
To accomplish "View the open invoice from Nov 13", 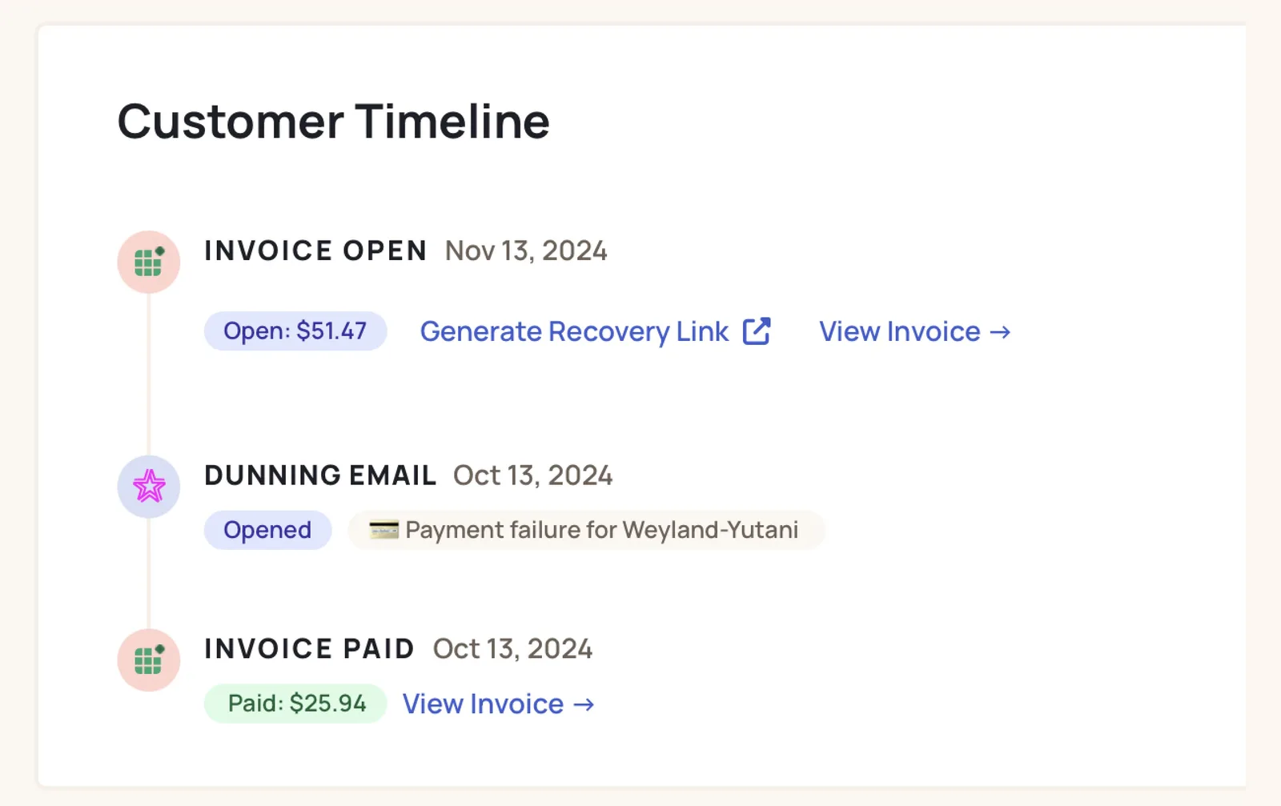I will [914, 331].
